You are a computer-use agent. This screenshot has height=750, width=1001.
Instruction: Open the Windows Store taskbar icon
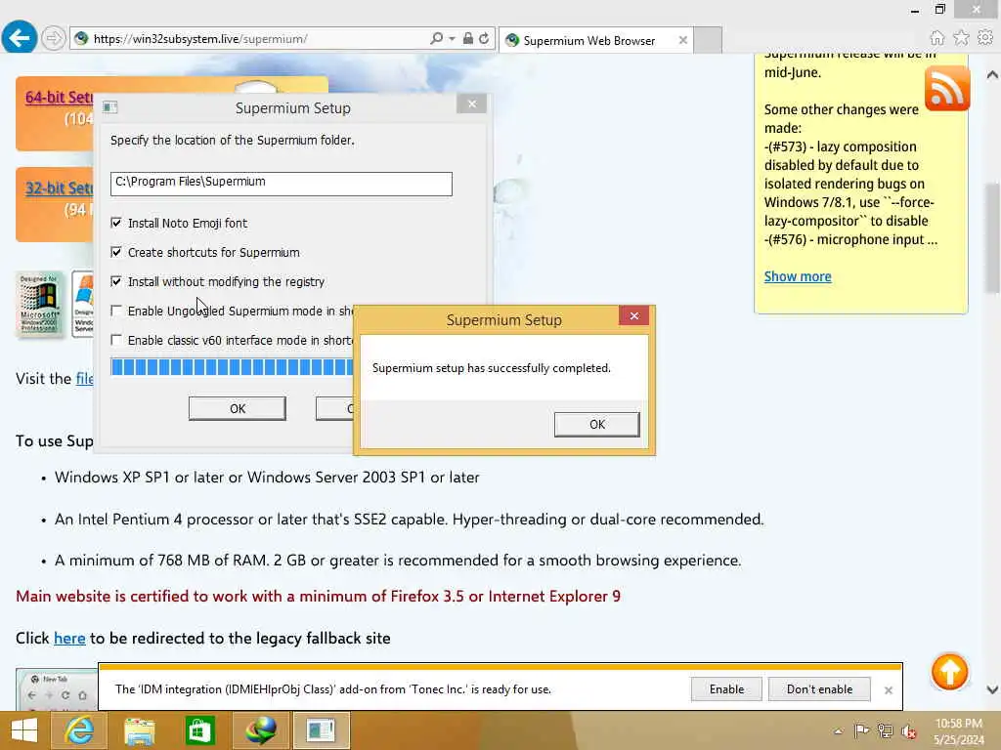[199, 730]
